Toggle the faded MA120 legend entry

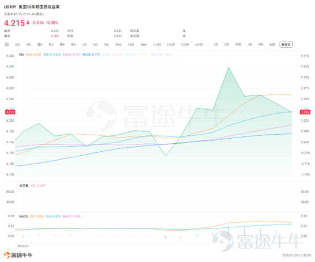point(118,55)
